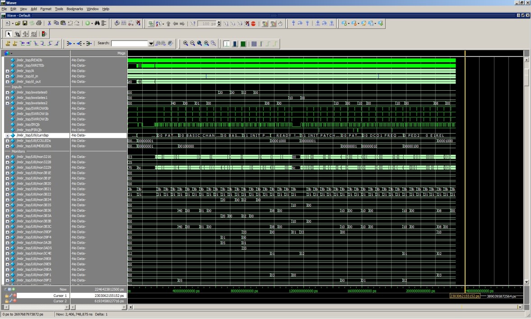Delete the active cursor from the toolbar
The image size is (531, 319).
pos(15,43)
